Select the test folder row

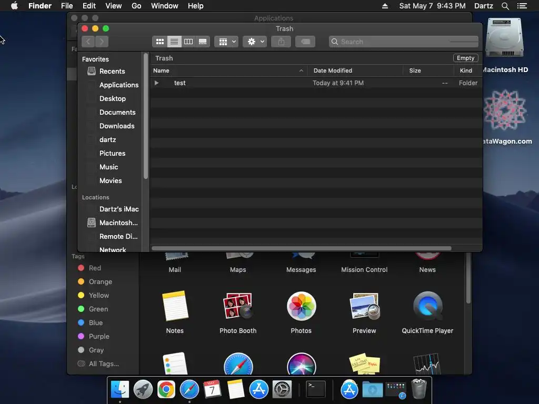tap(316, 83)
